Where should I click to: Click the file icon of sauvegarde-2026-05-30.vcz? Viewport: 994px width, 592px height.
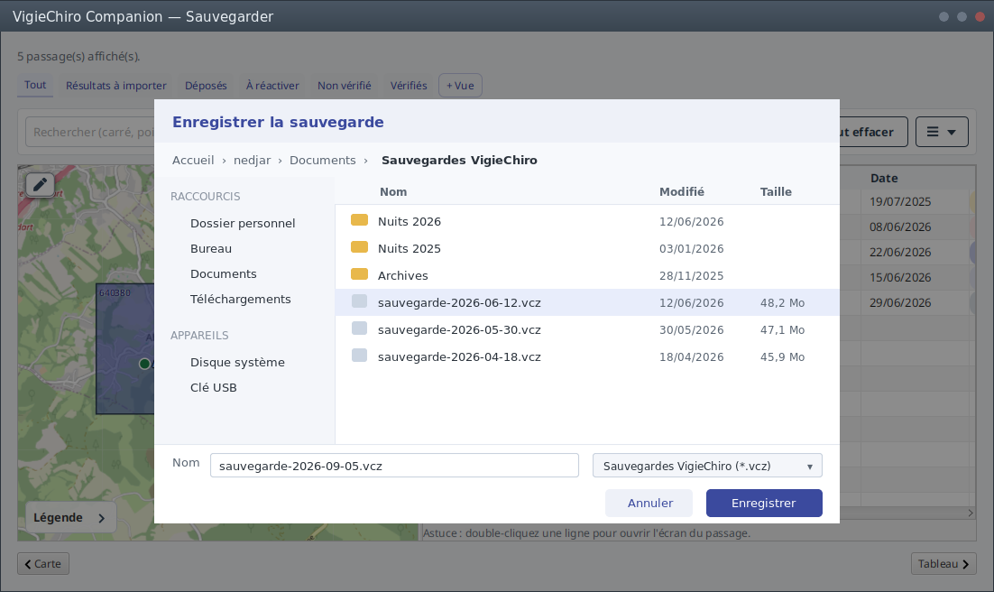[359, 328]
